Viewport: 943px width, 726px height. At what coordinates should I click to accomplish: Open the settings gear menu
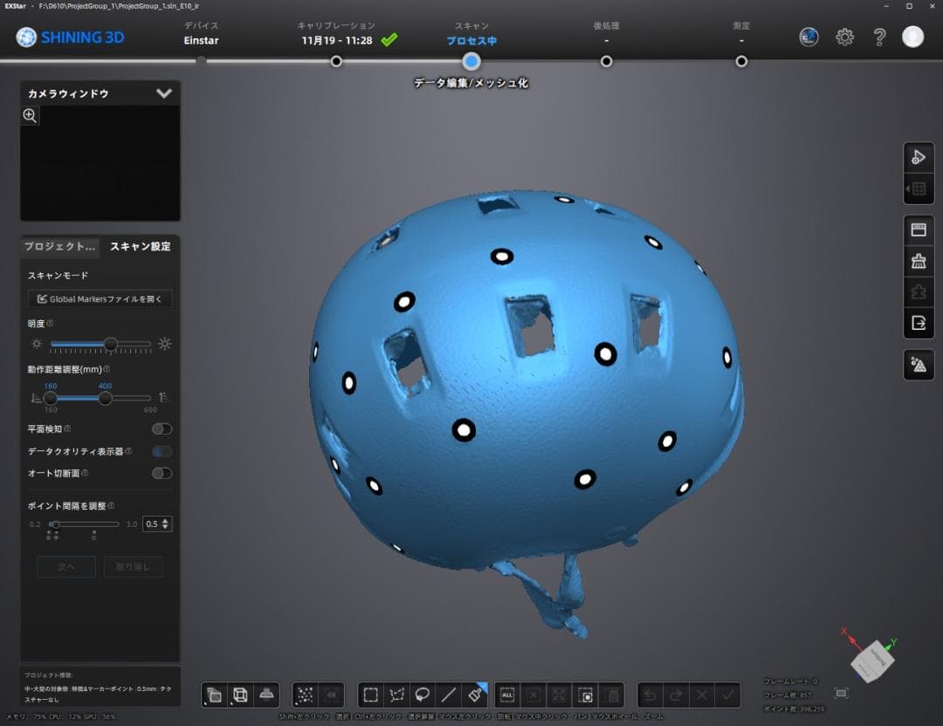pos(844,38)
